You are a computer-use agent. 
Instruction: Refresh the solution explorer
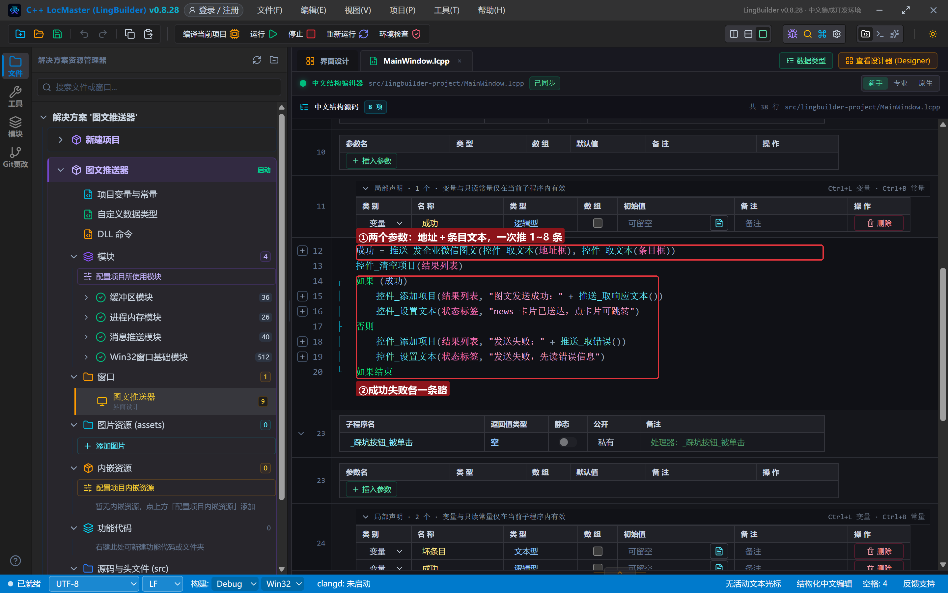(x=257, y=60)
